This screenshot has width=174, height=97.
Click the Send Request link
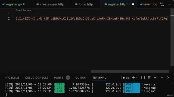(24, 10)
